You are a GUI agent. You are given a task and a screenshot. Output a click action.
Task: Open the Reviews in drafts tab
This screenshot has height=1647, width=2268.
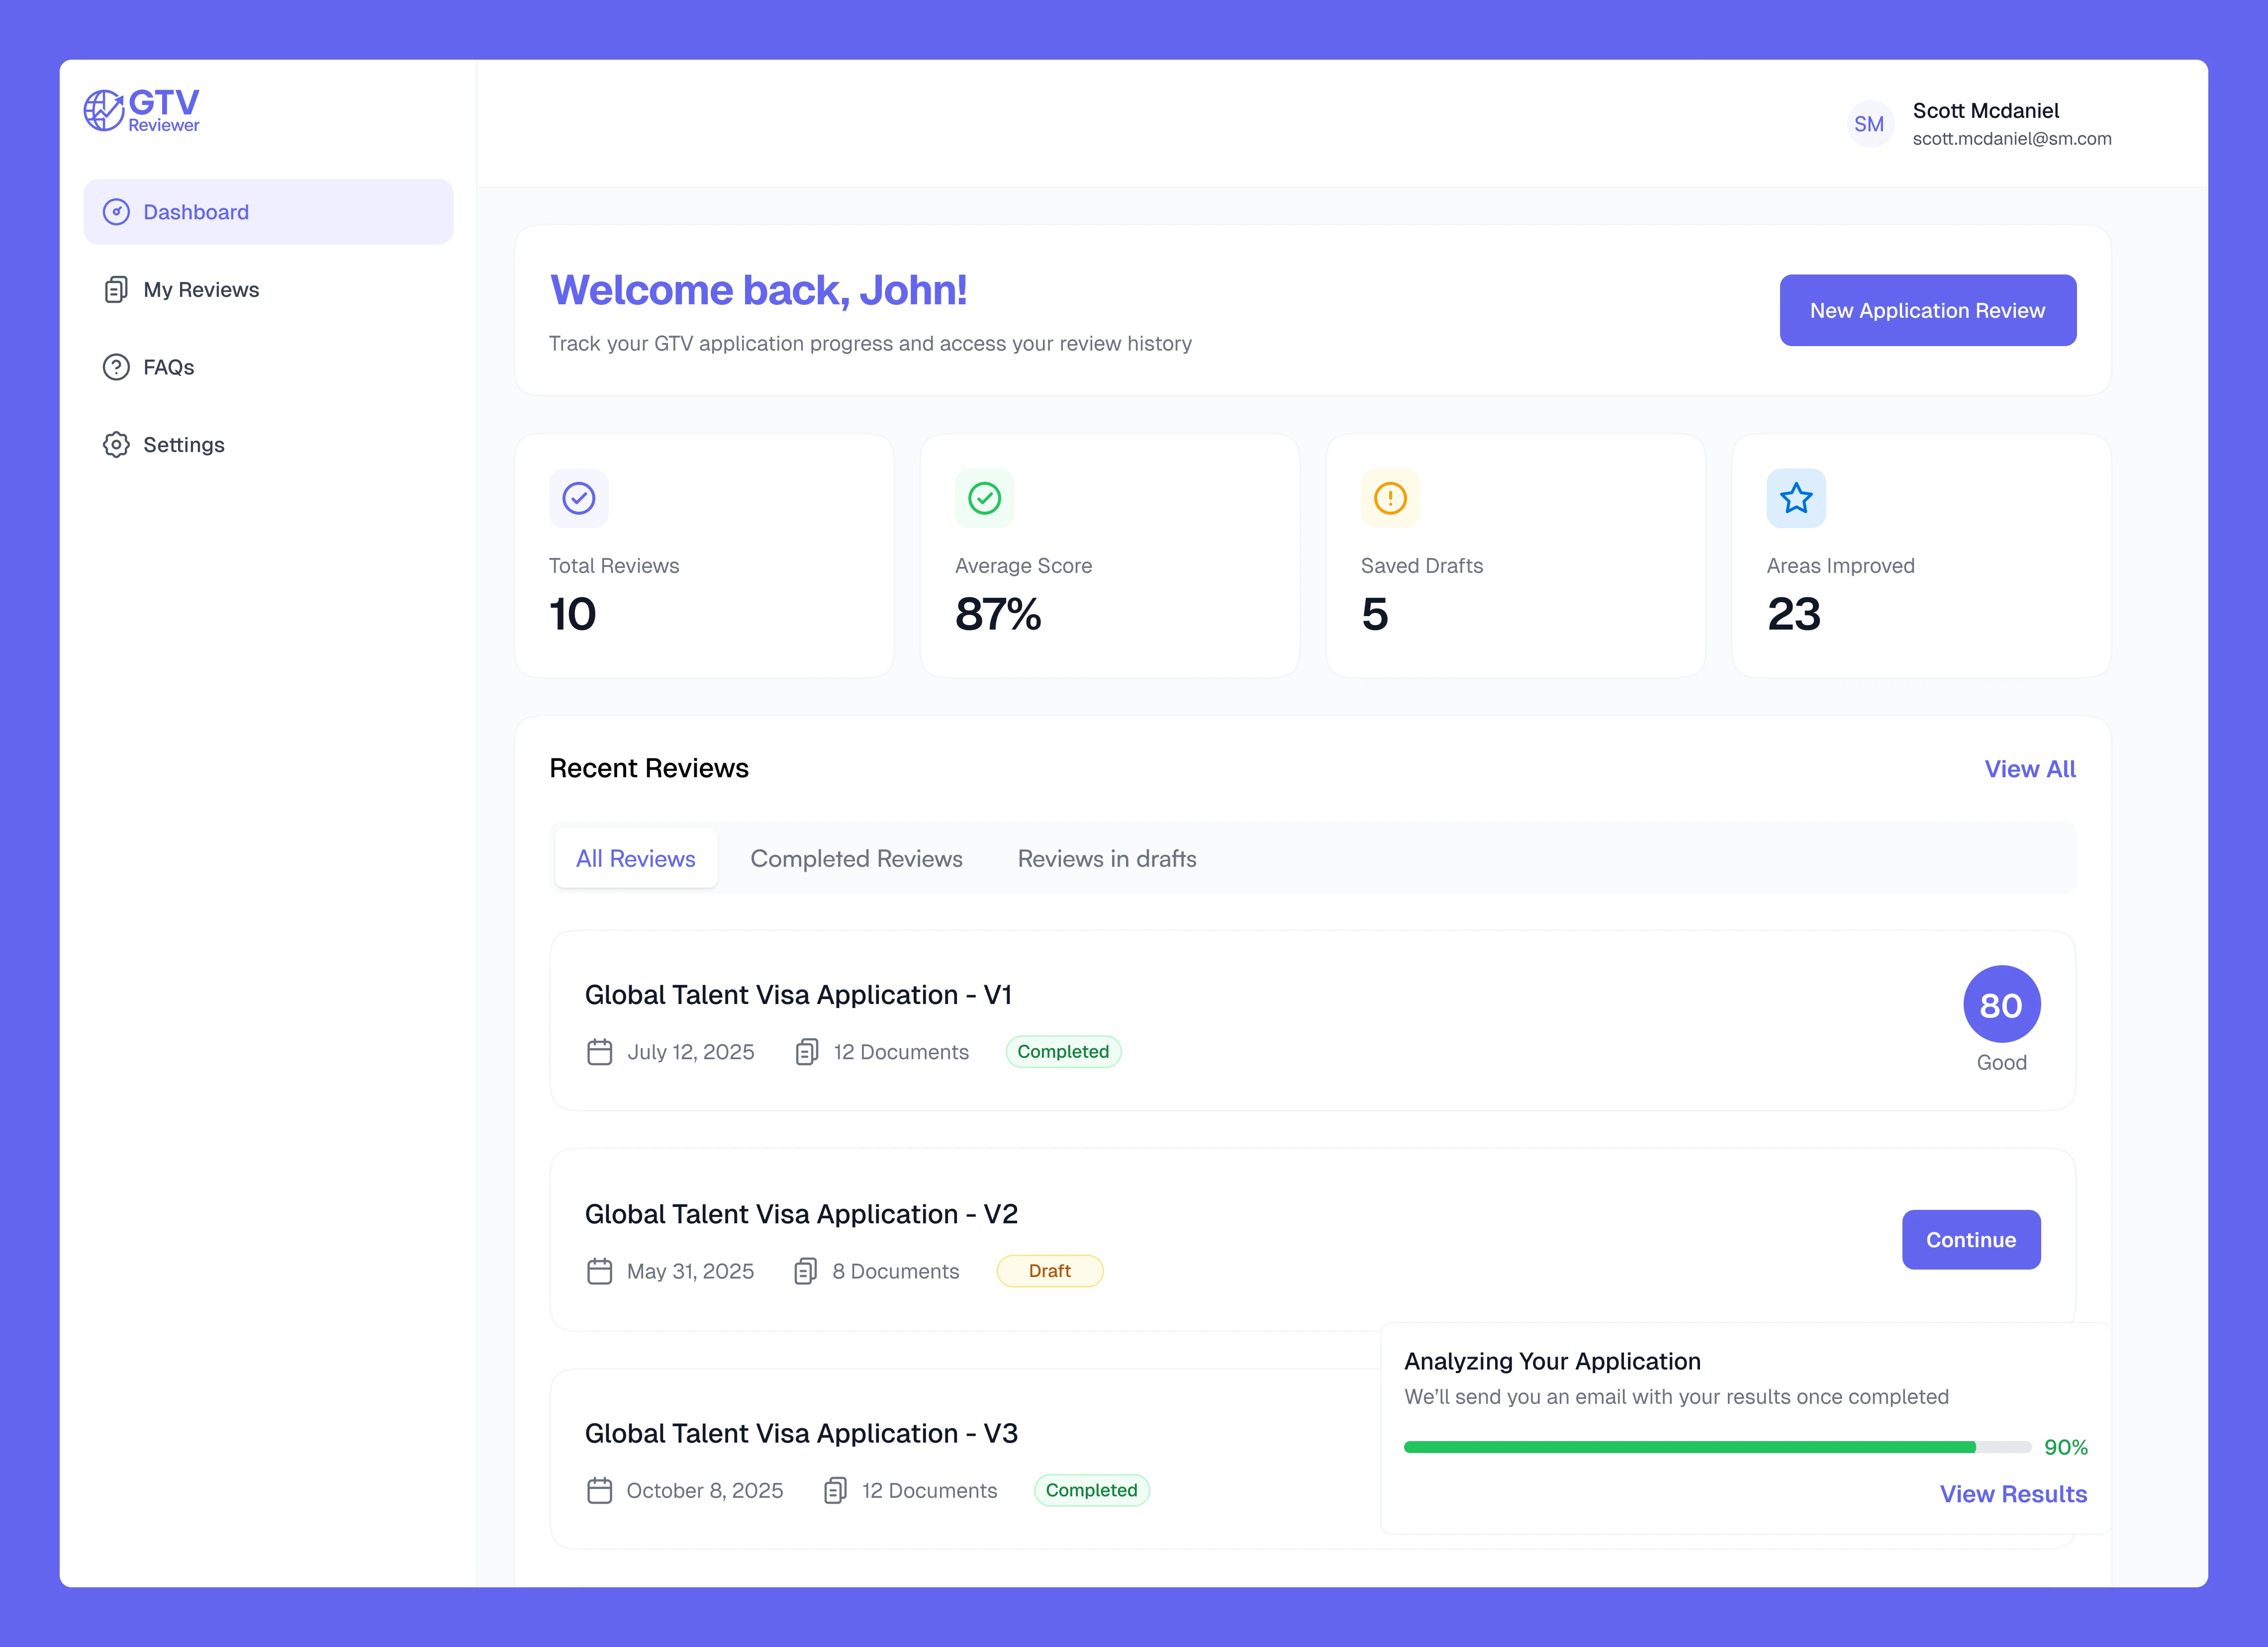pos(1106,859)
